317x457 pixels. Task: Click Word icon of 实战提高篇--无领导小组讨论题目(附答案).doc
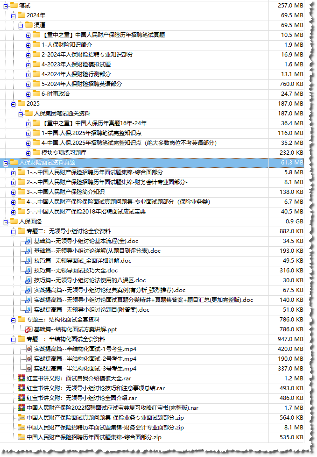tap(28, 310)
